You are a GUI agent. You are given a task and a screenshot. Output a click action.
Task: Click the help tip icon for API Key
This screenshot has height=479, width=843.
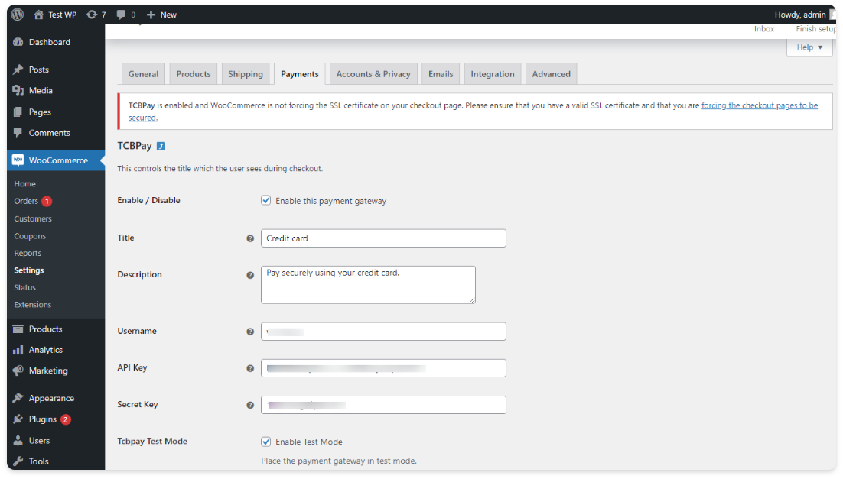(x=250, y=368)
